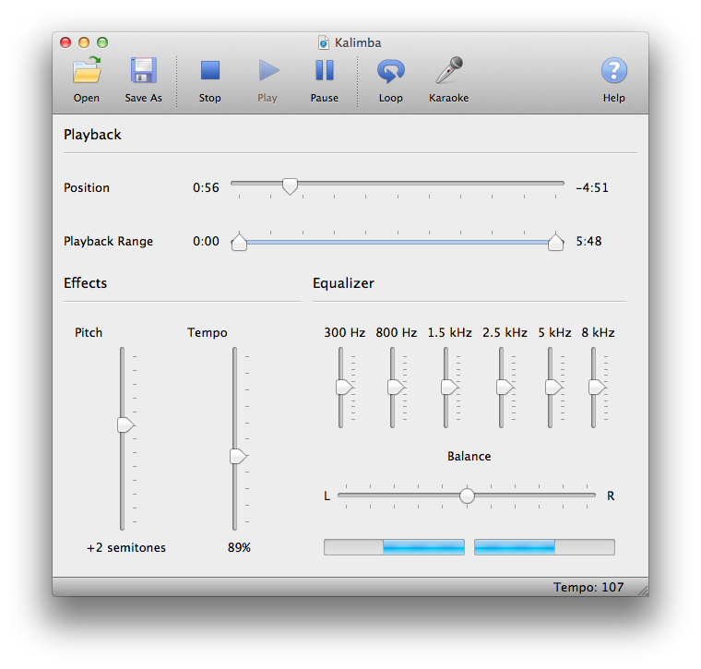701x669 pixels.
Task: Pause the song with Pause button
Action: click(x=325, y=70)
